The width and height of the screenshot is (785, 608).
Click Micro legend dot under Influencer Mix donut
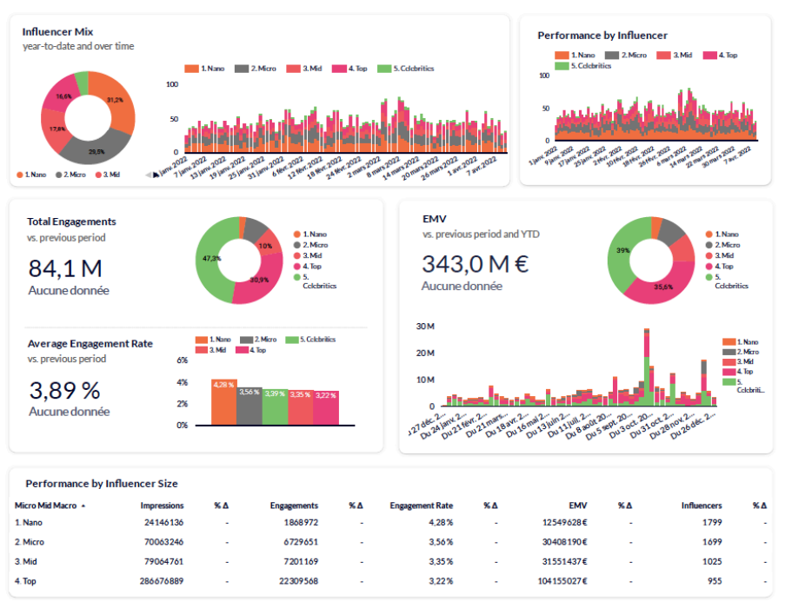pyautogui.click(x=58, y=175)
